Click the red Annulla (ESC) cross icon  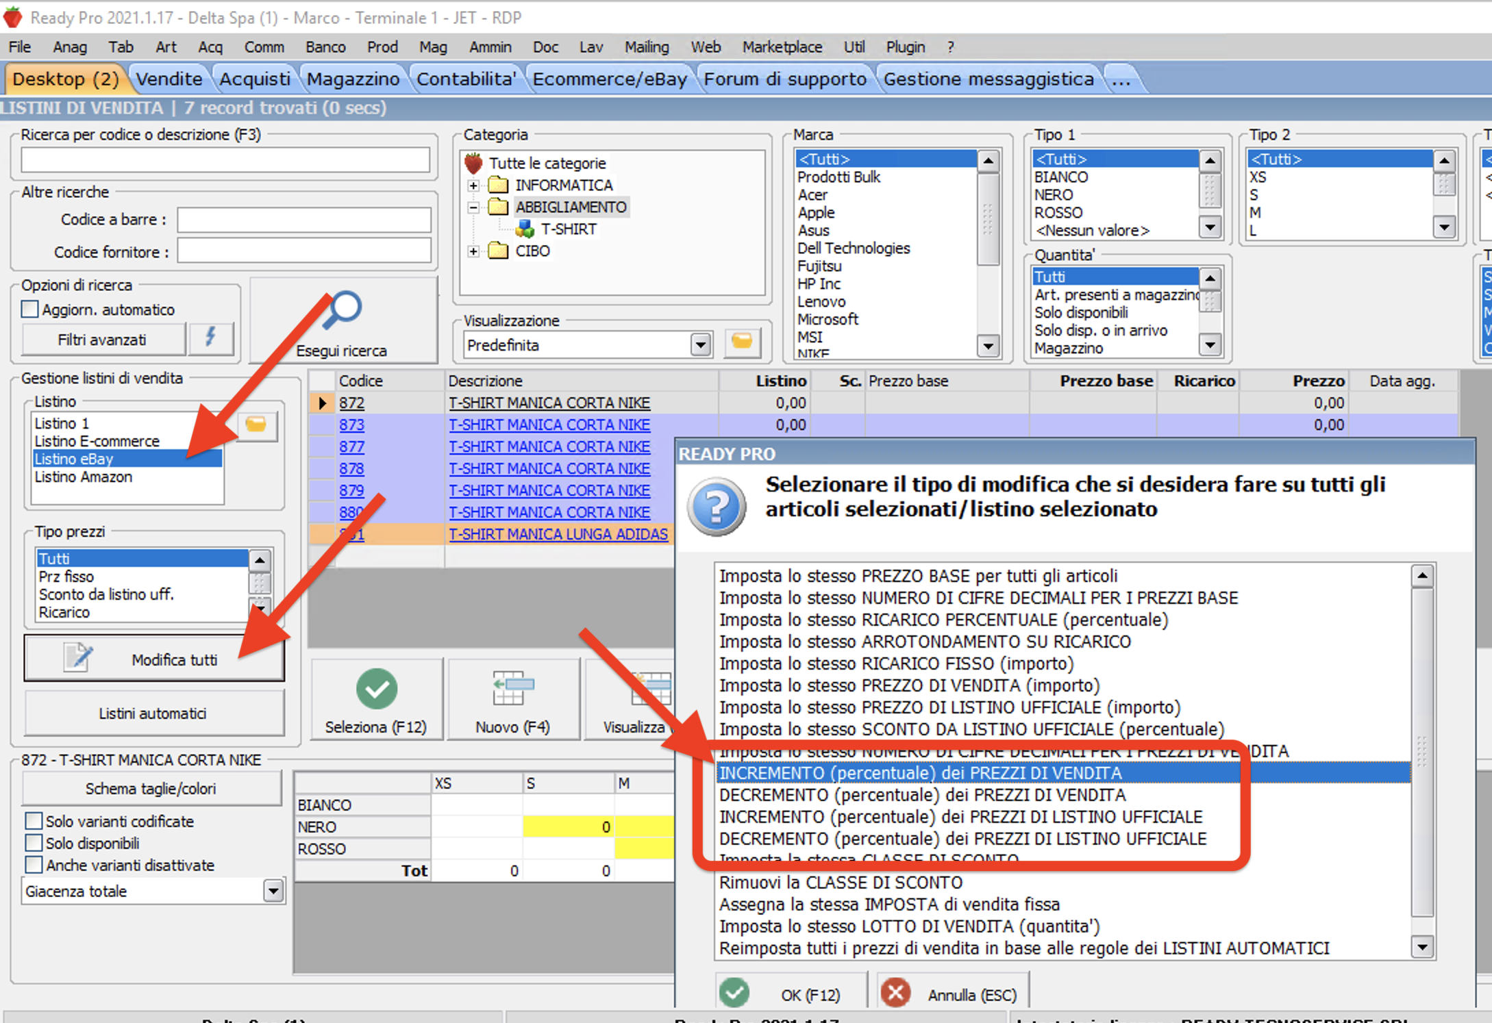(895, 993)
